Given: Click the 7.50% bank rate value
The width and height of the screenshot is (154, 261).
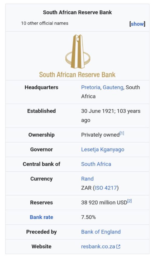Looking at the screenshot, I should click(x=88, y=217).
